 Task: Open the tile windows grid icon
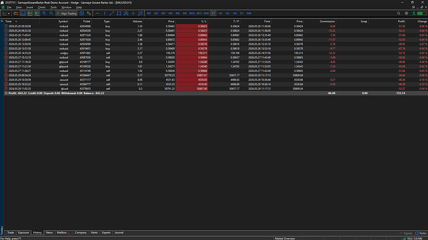(82, 14)
